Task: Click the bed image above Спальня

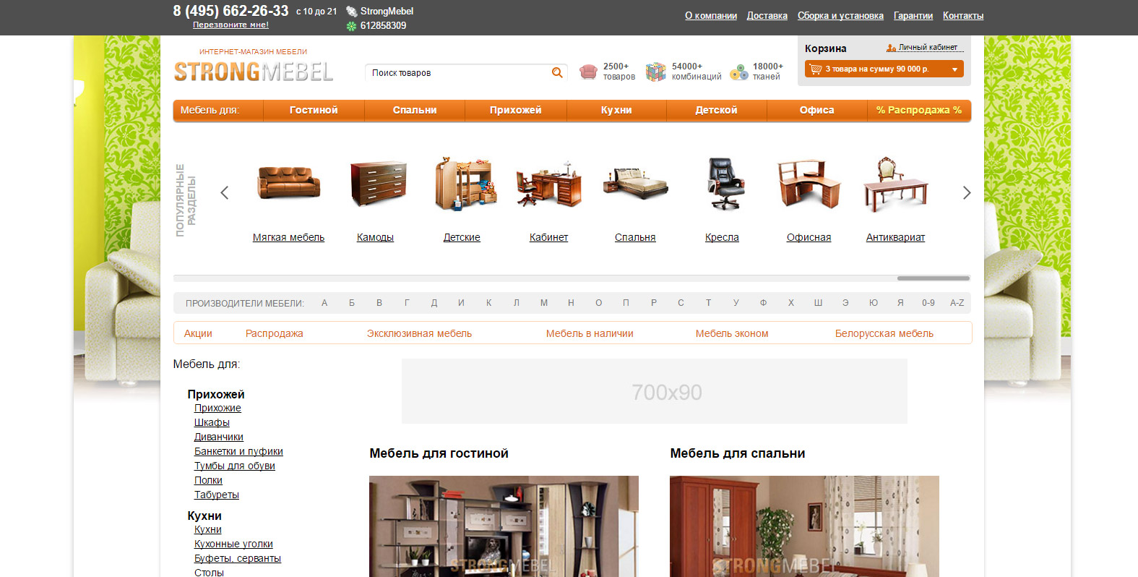Action: (636, 184)
